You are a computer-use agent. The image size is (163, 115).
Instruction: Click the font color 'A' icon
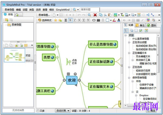coord(119,20)
